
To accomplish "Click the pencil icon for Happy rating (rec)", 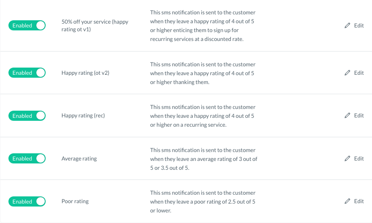I will pyautogui.click(x=347, y=115).
